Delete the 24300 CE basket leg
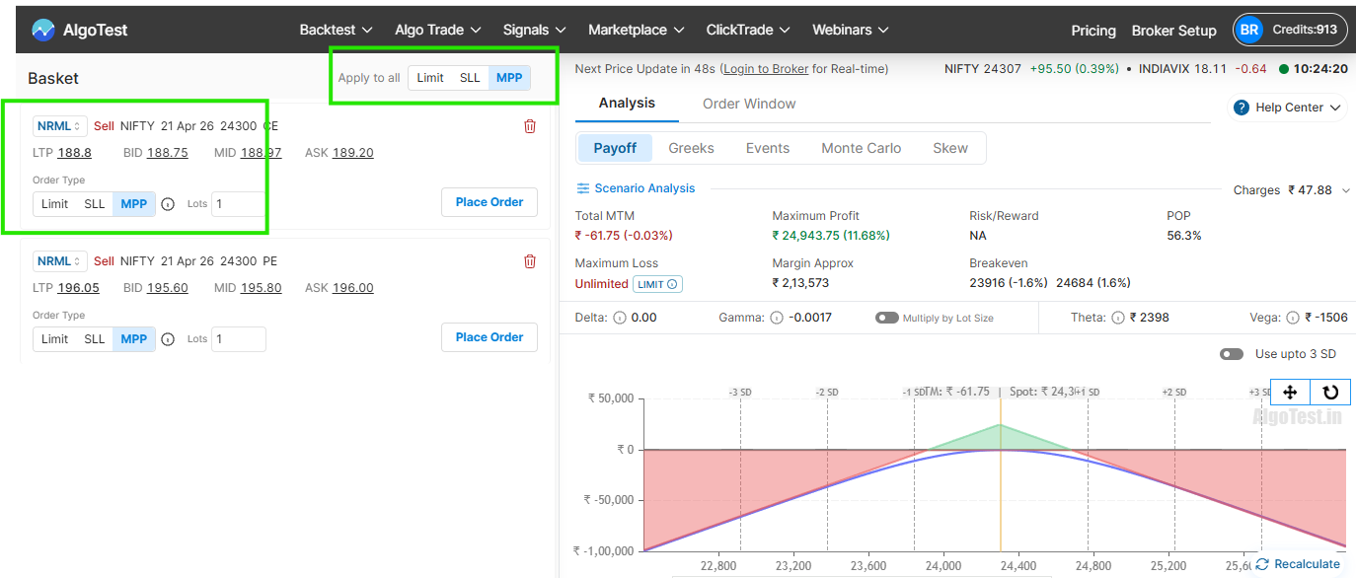 pos(530,126)
